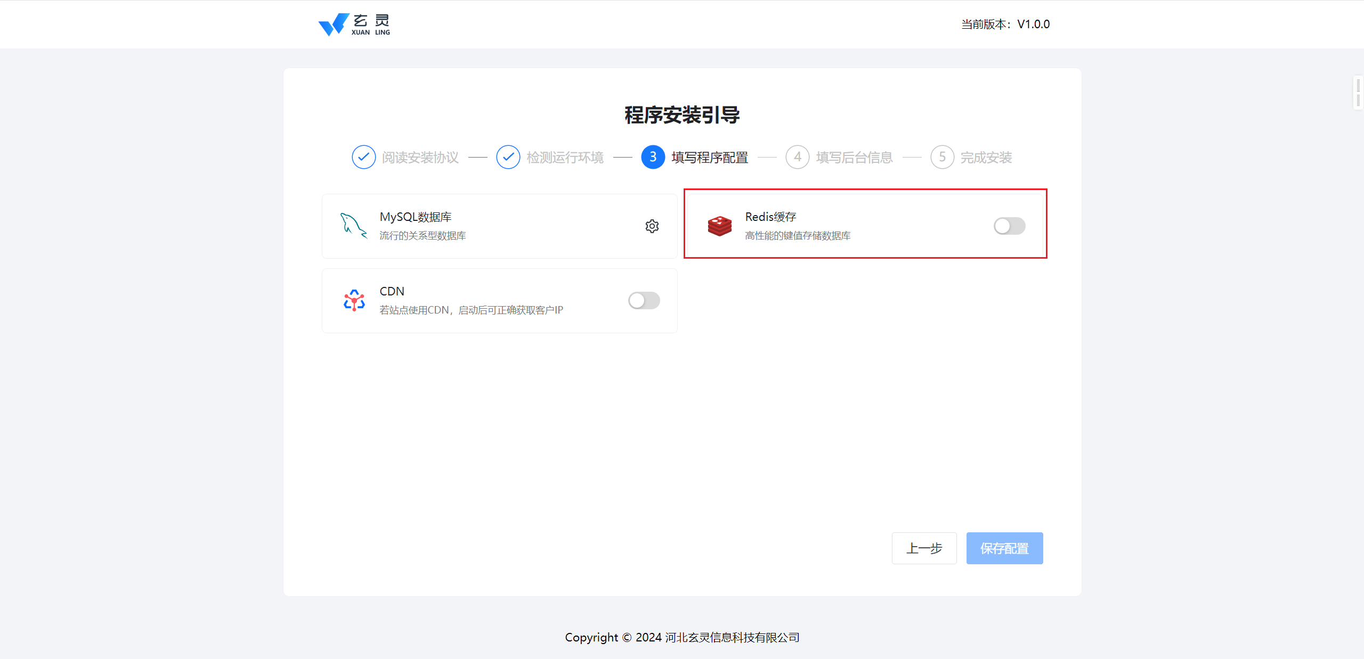Click the MySQL dolphin icon
1364x659 pixels.
tap(353, 226)
